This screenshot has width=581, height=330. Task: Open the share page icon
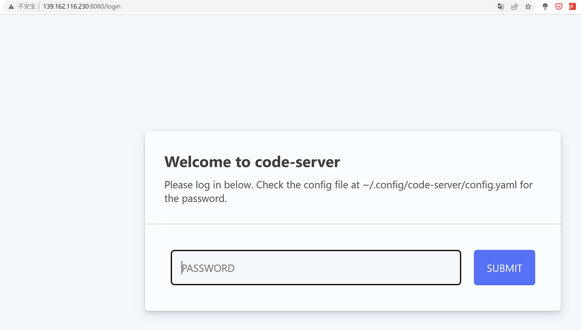pos(514,6)
